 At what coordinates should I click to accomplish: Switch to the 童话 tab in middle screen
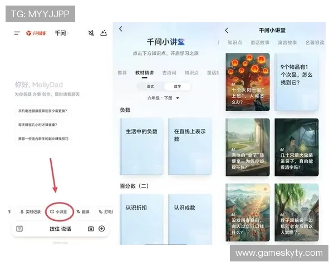coord(213,73)
